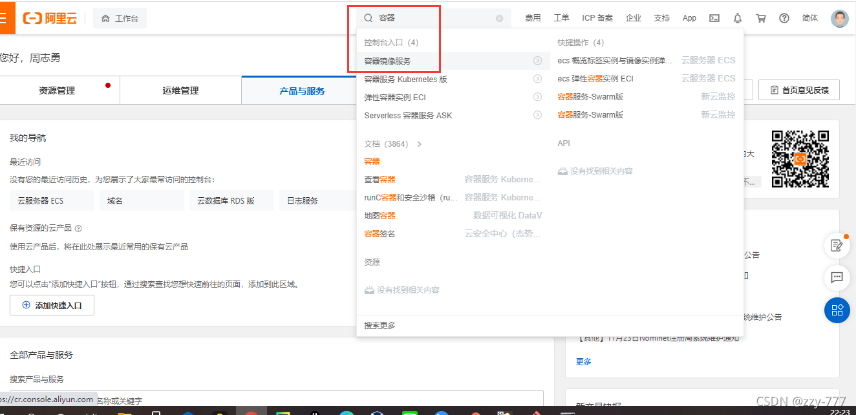Click the blue app-shortcuts floating button
The height and width of the screenshot is (415, 856).
pyautogui.click(x=837, y=310)
